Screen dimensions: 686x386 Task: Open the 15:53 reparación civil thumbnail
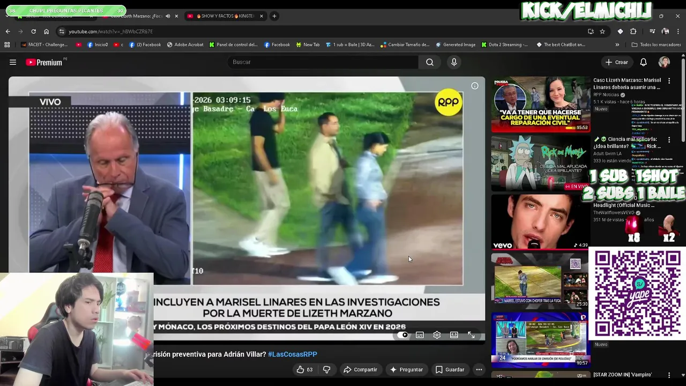tap(540, 104)
